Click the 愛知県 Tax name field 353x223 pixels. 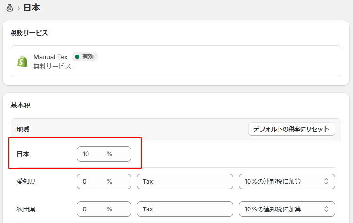click(x=185, y=181)
